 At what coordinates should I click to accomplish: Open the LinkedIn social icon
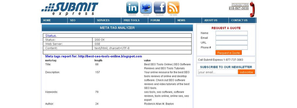point(132,8)
